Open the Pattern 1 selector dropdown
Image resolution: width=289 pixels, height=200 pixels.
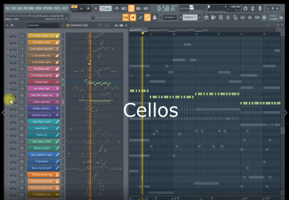(190, 17)
